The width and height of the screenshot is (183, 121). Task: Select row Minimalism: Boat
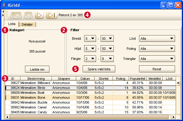pos(91,93)
